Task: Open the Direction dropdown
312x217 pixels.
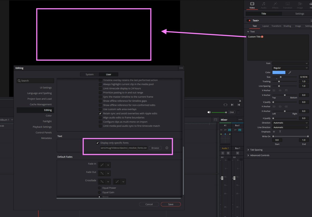Action: coord(290,123)
